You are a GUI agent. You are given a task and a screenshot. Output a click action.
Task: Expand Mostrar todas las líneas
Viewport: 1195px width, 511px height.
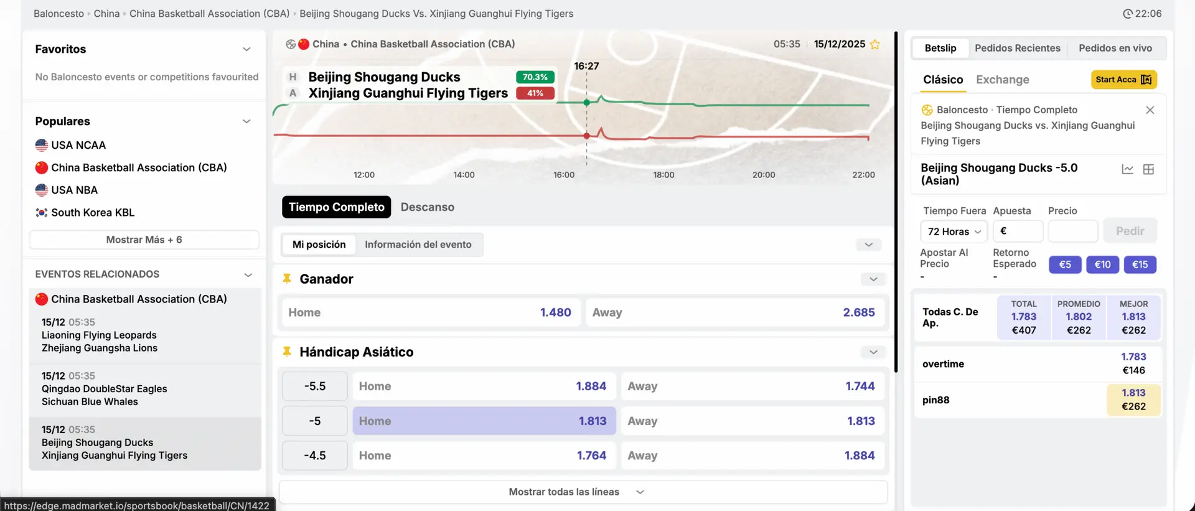583,492
